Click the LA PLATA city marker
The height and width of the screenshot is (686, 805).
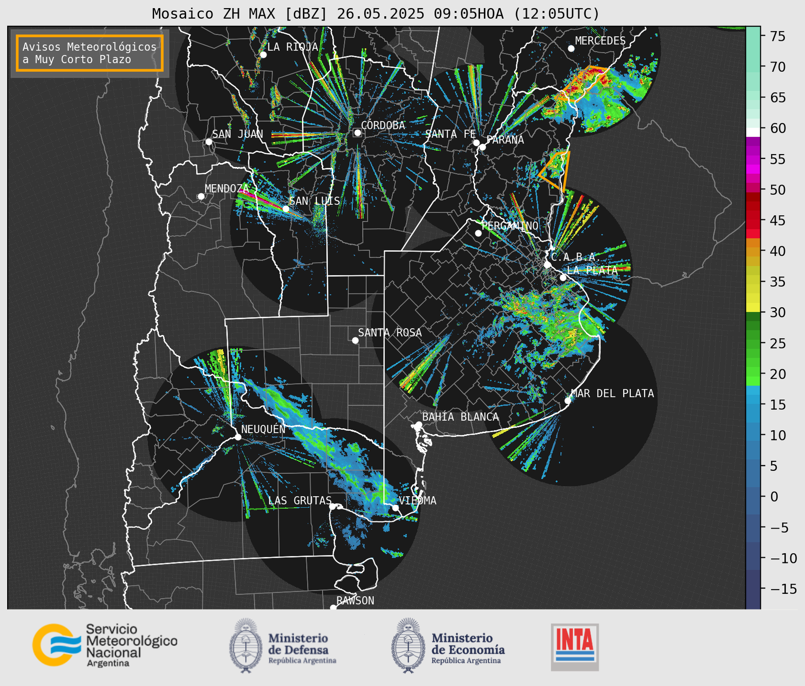point(563,278)
